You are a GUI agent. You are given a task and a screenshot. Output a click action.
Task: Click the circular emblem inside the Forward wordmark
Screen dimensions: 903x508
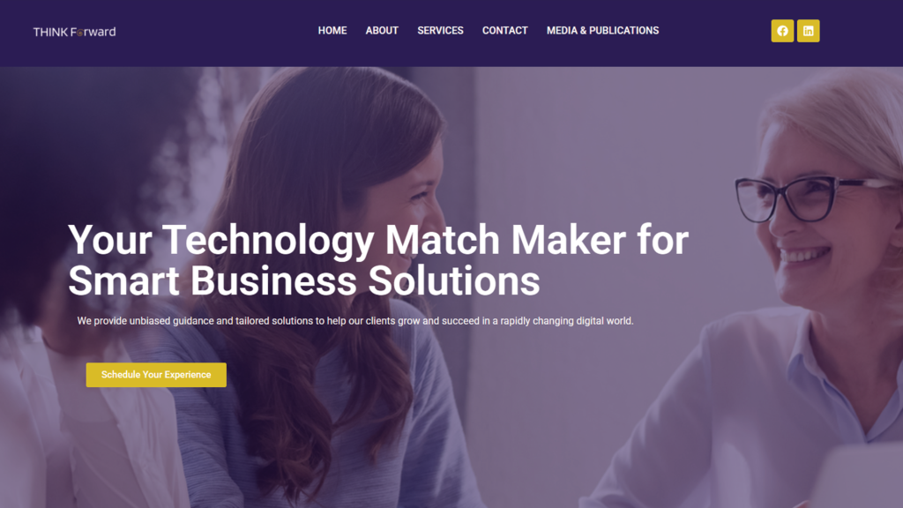[x=79, y=33]
